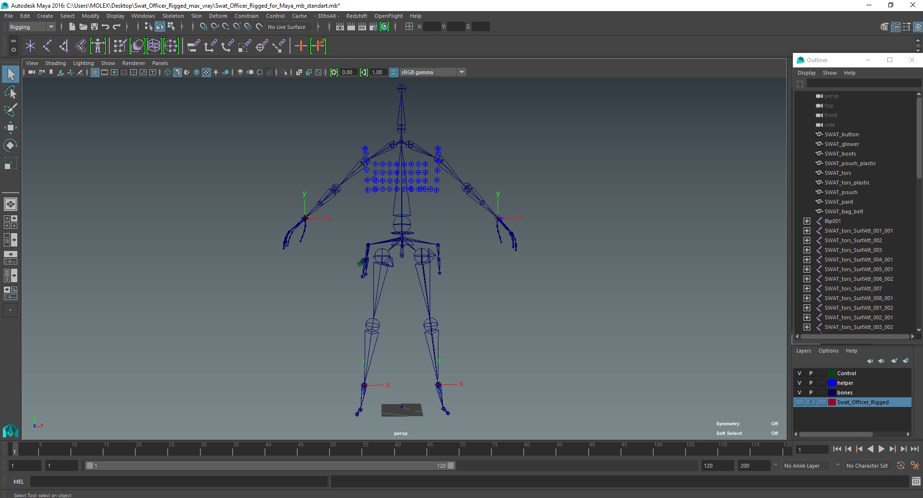Open the Skin menu

[x=197, y=16]
